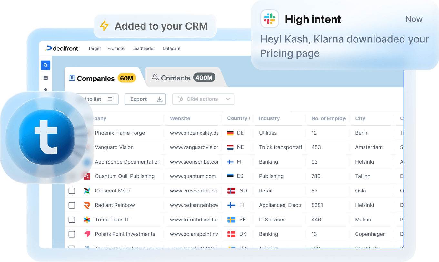Select 'Triton Tides IT' company name
The image size is (439, 262).
[x=112, y=220]
